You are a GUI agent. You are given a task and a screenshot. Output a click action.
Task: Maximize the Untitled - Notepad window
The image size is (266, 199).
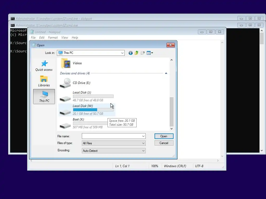click(211, 32)
